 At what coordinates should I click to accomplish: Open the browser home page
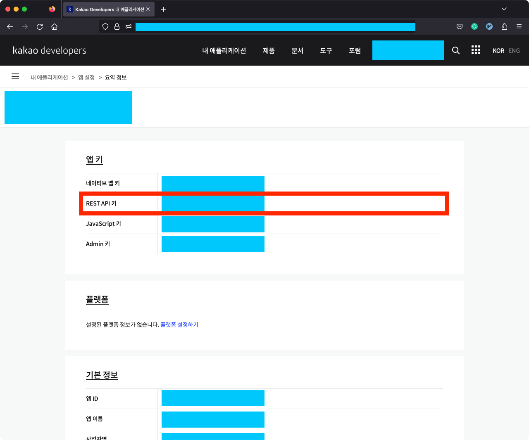[54, 26]
